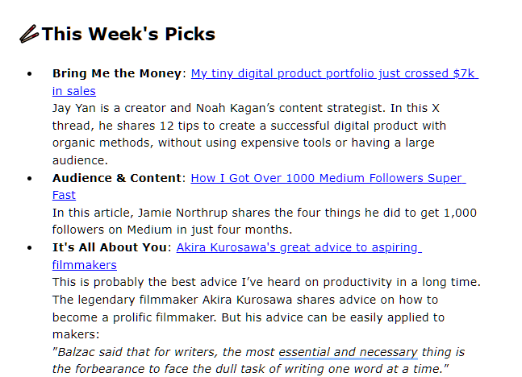Click the underlined "essential and necessary" phrase
The image size is (522, 377).
[349, 352]
